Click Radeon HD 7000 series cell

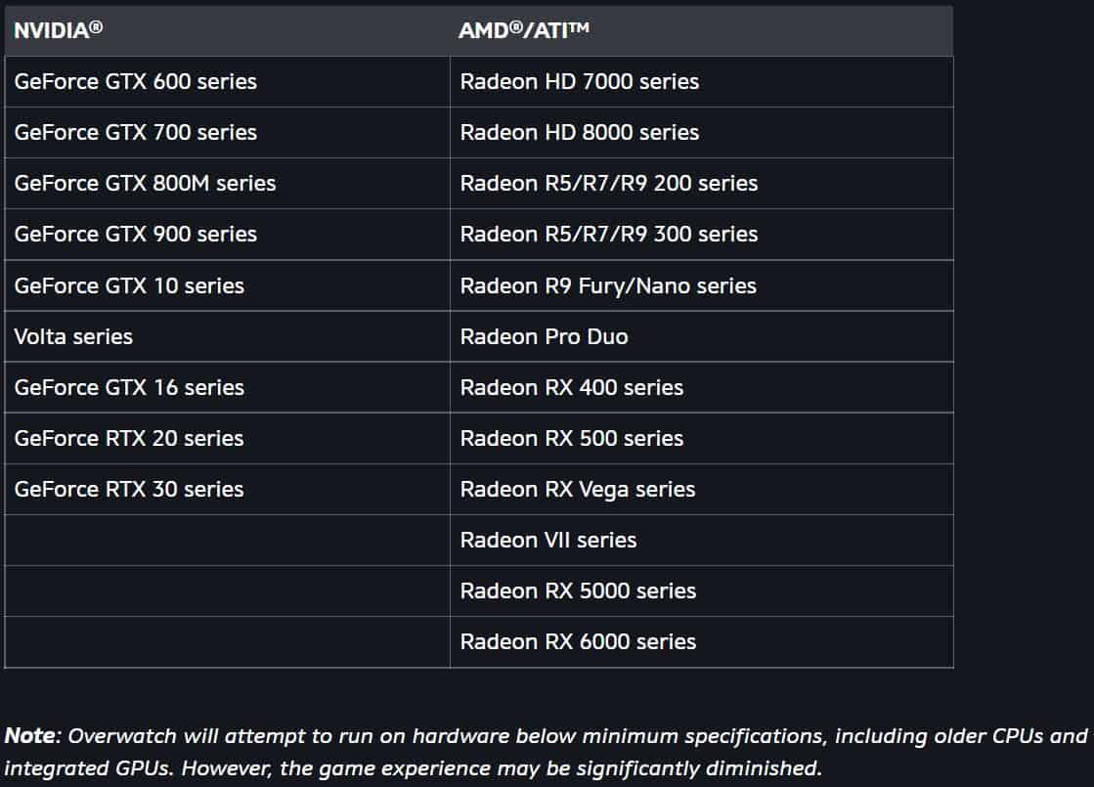[x=580, y=81]
